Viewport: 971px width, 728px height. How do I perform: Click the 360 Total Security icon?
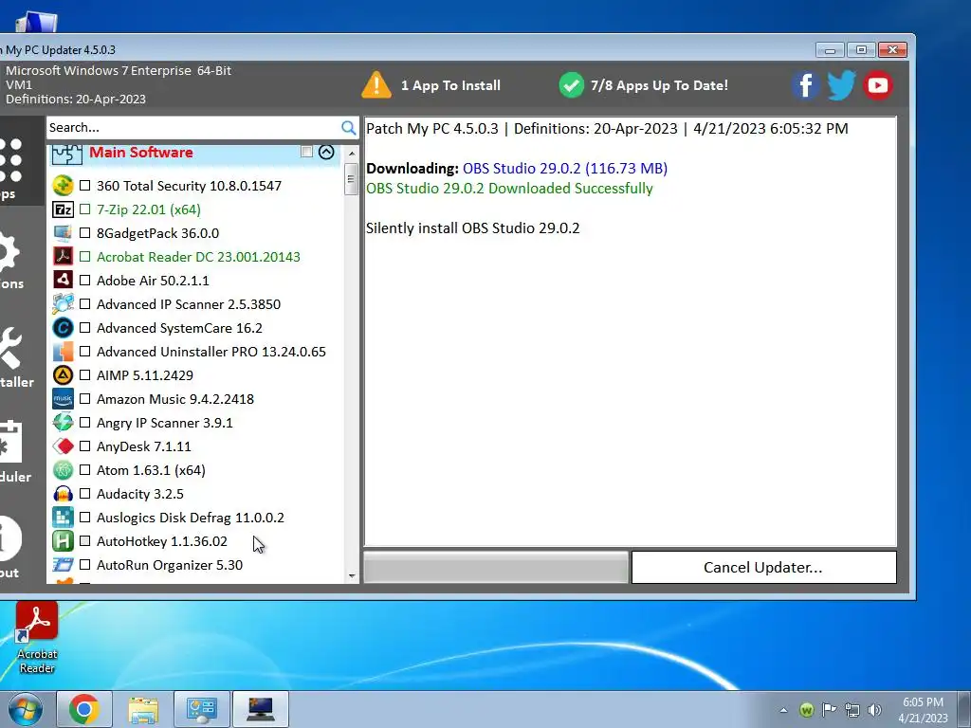[x=63, y=186]
